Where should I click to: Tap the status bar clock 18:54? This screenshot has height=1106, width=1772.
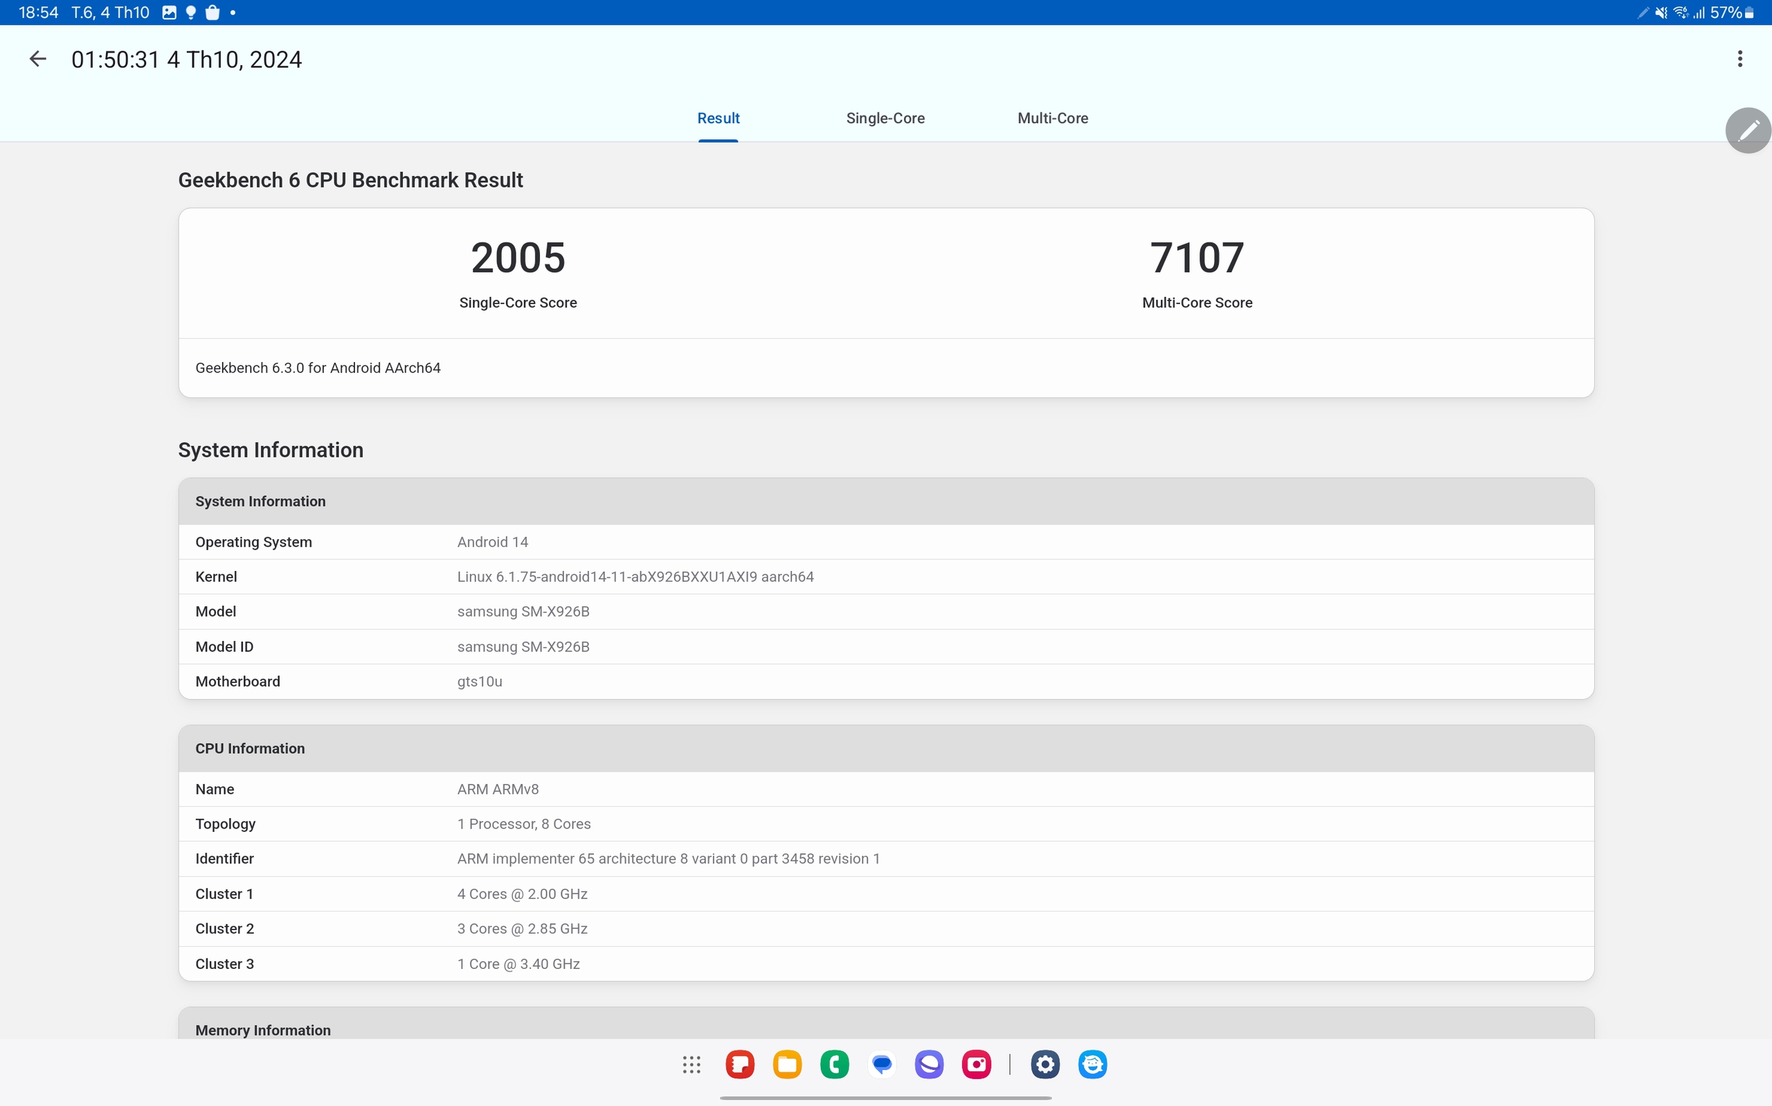point(38,12)
